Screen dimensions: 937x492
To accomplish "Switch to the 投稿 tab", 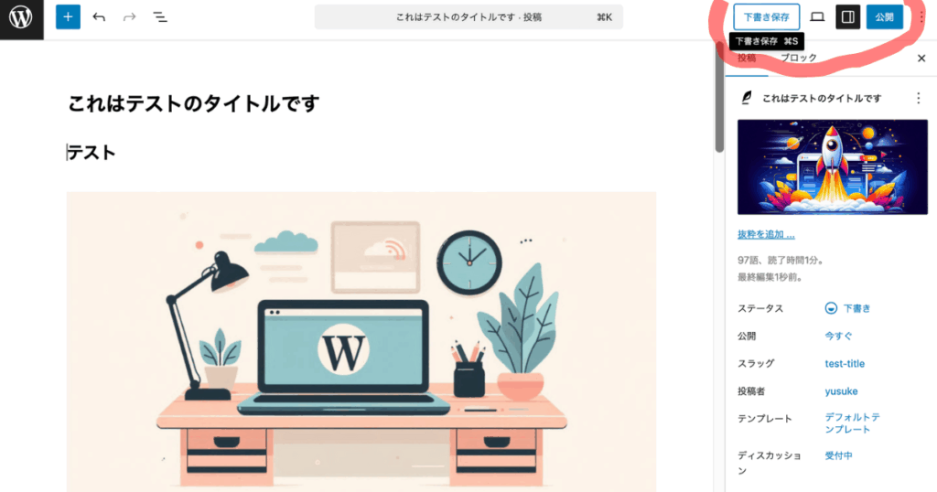I will pyautogui.click(x=747, y=59).
